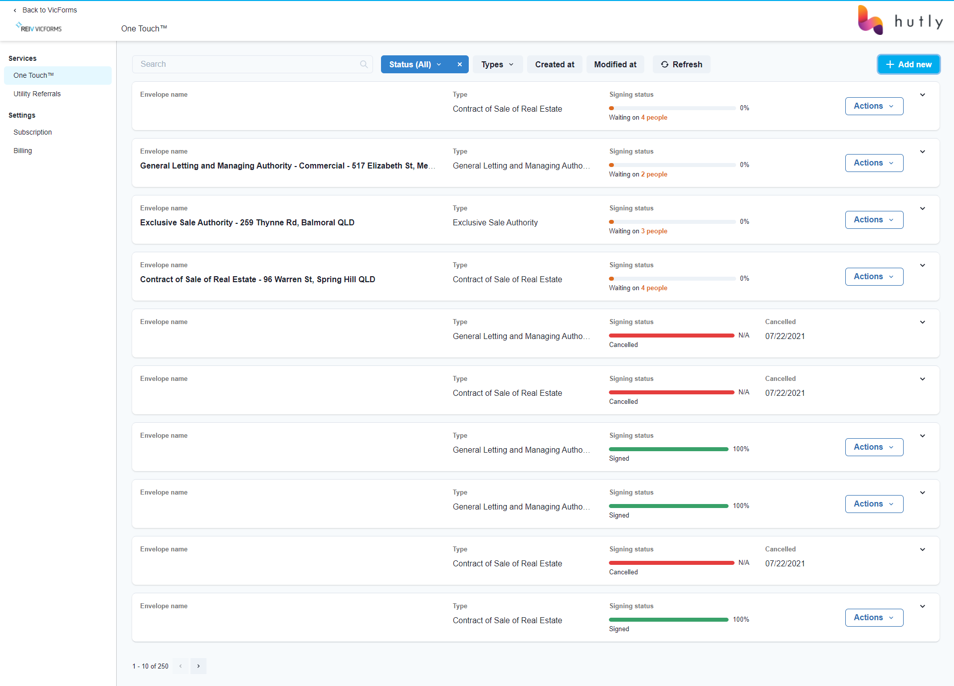Filter by Created at
Image resolution: width=954 pixels, height=686 pixels.
[x=554, y=64]
